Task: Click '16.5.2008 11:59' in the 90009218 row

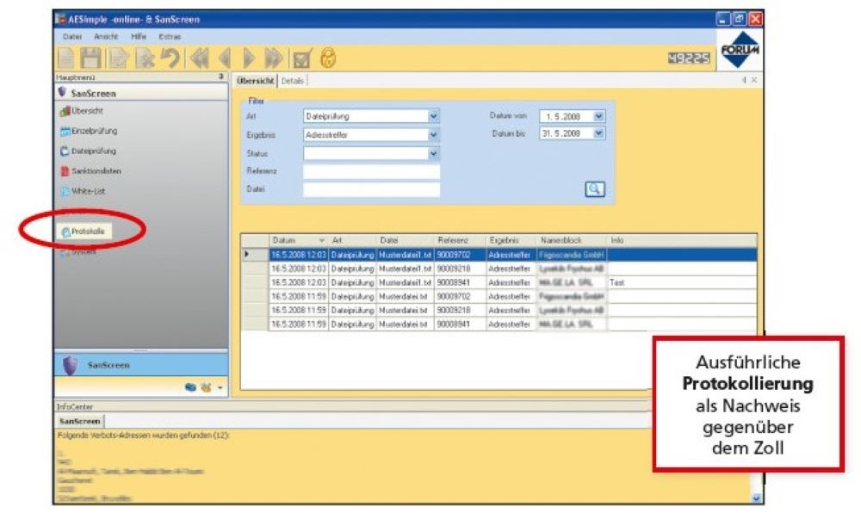Action: (298, 310)
